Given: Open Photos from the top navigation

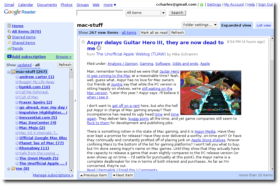Looking at the screenshot, I should [x=67, y=5].
